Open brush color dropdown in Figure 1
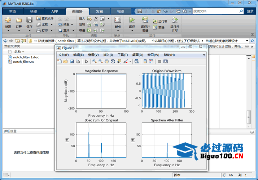 (130, 62)
